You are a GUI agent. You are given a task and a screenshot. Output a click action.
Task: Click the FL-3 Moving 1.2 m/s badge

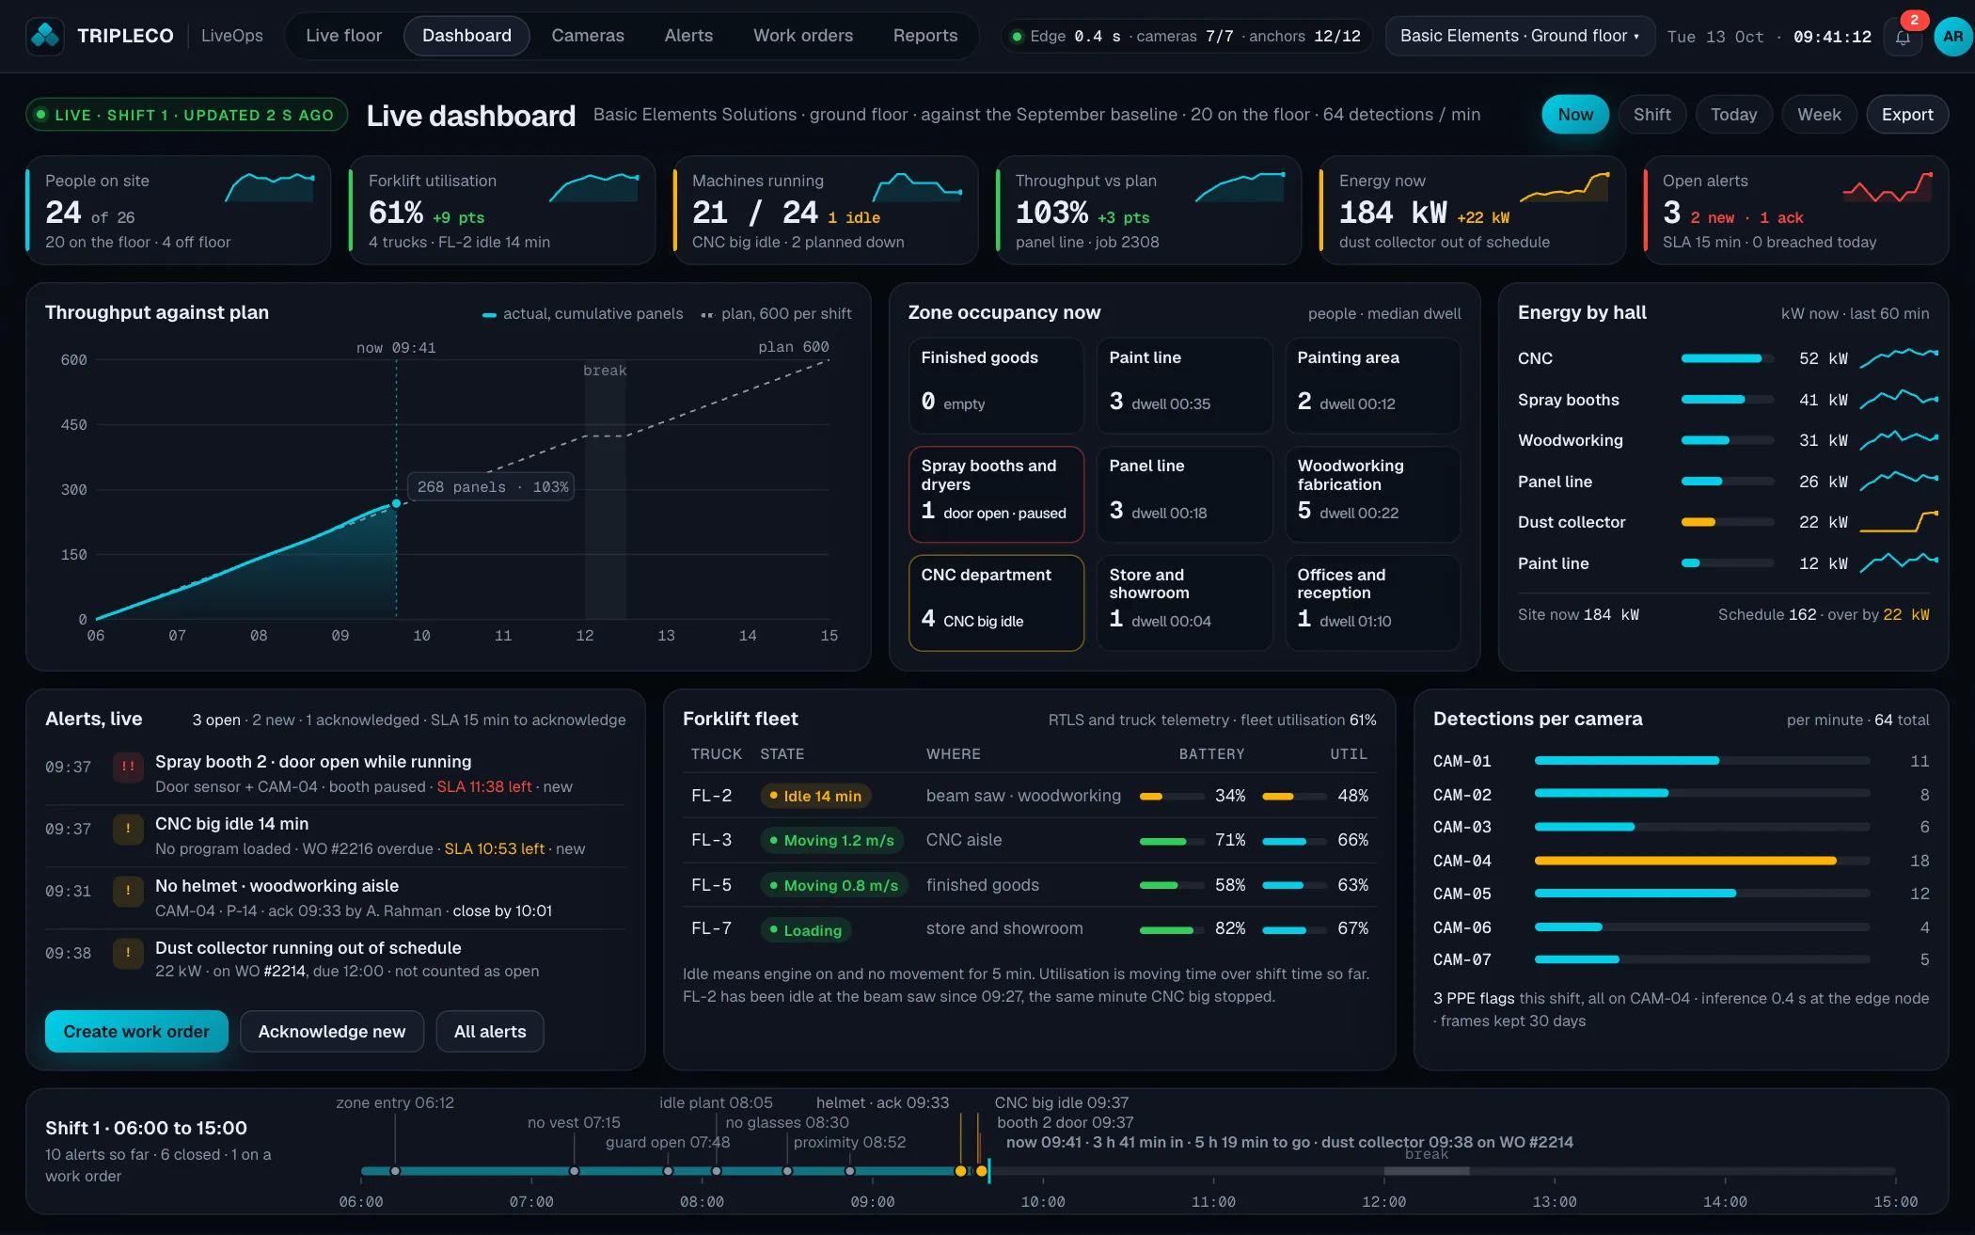coord(831,840)
